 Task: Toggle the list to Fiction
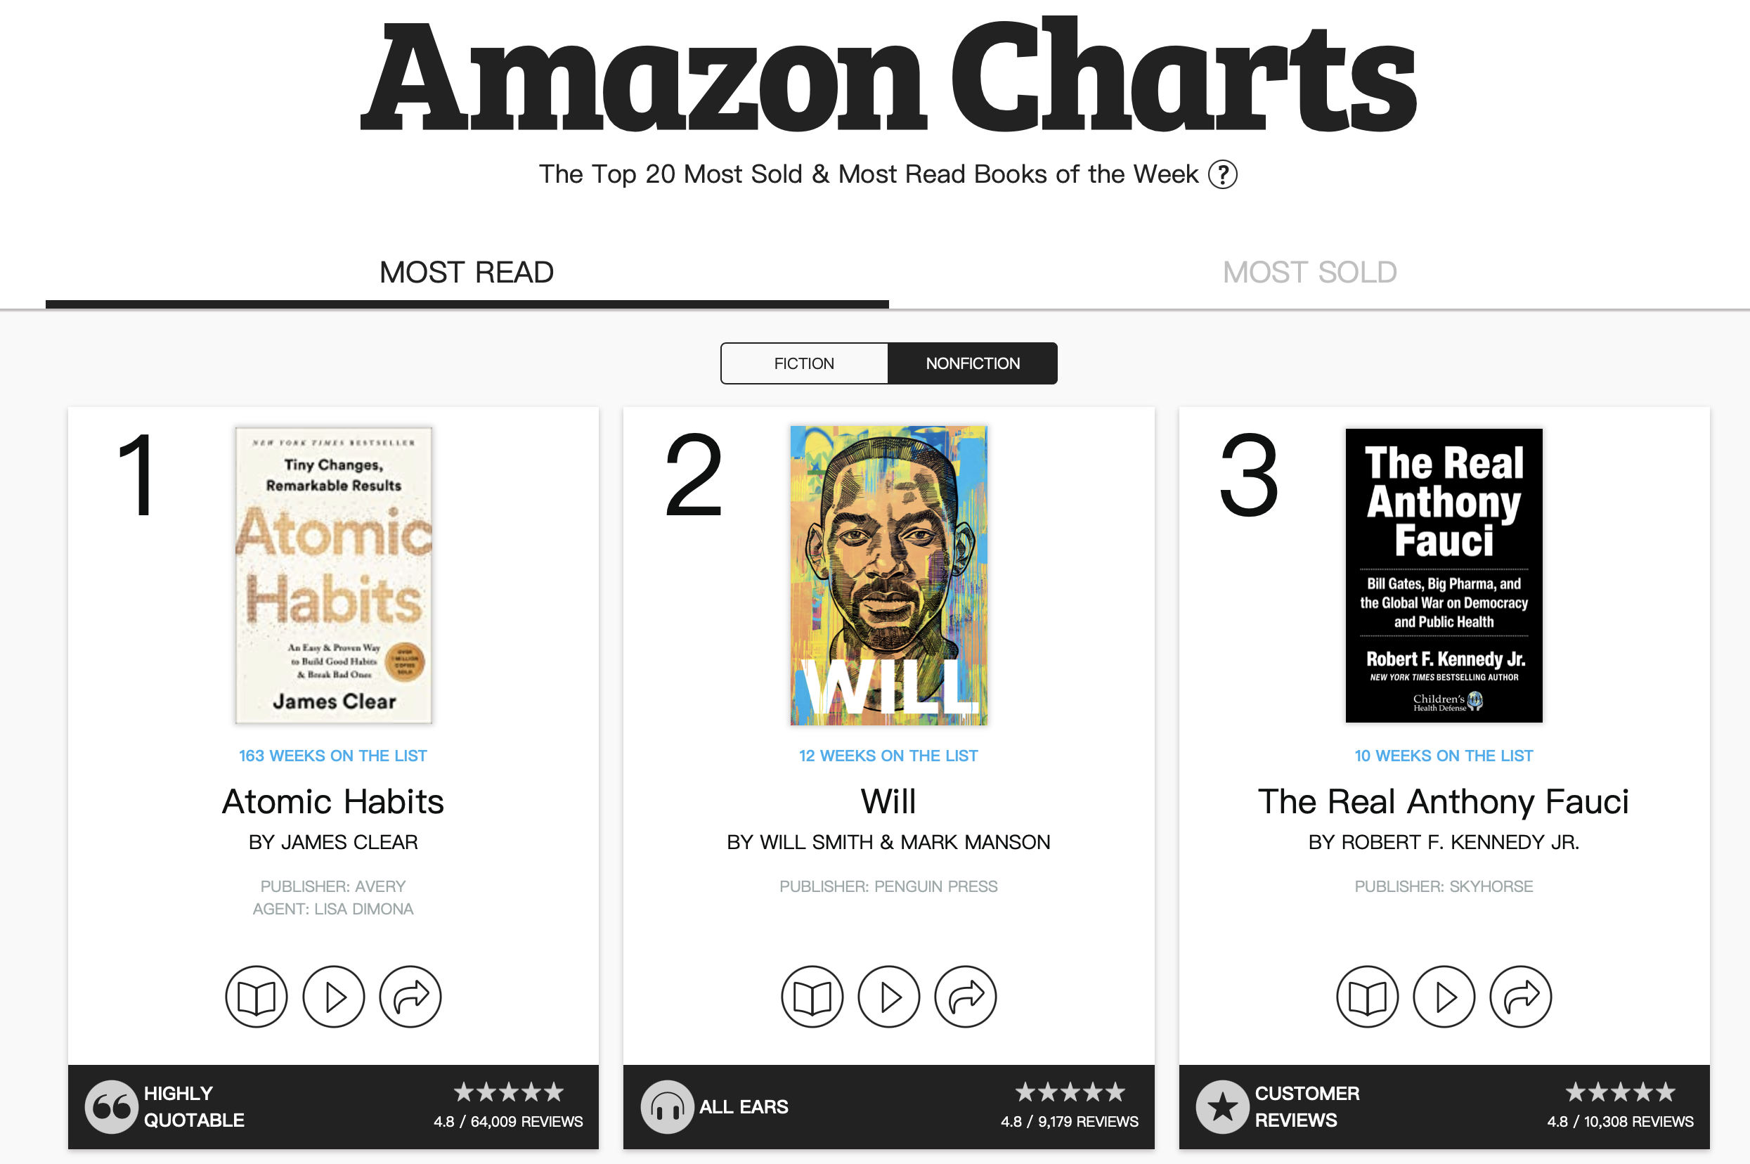pos(805,364)
